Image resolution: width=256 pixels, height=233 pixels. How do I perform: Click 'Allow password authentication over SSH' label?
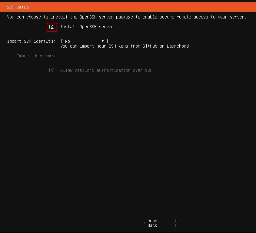(106, 70)
